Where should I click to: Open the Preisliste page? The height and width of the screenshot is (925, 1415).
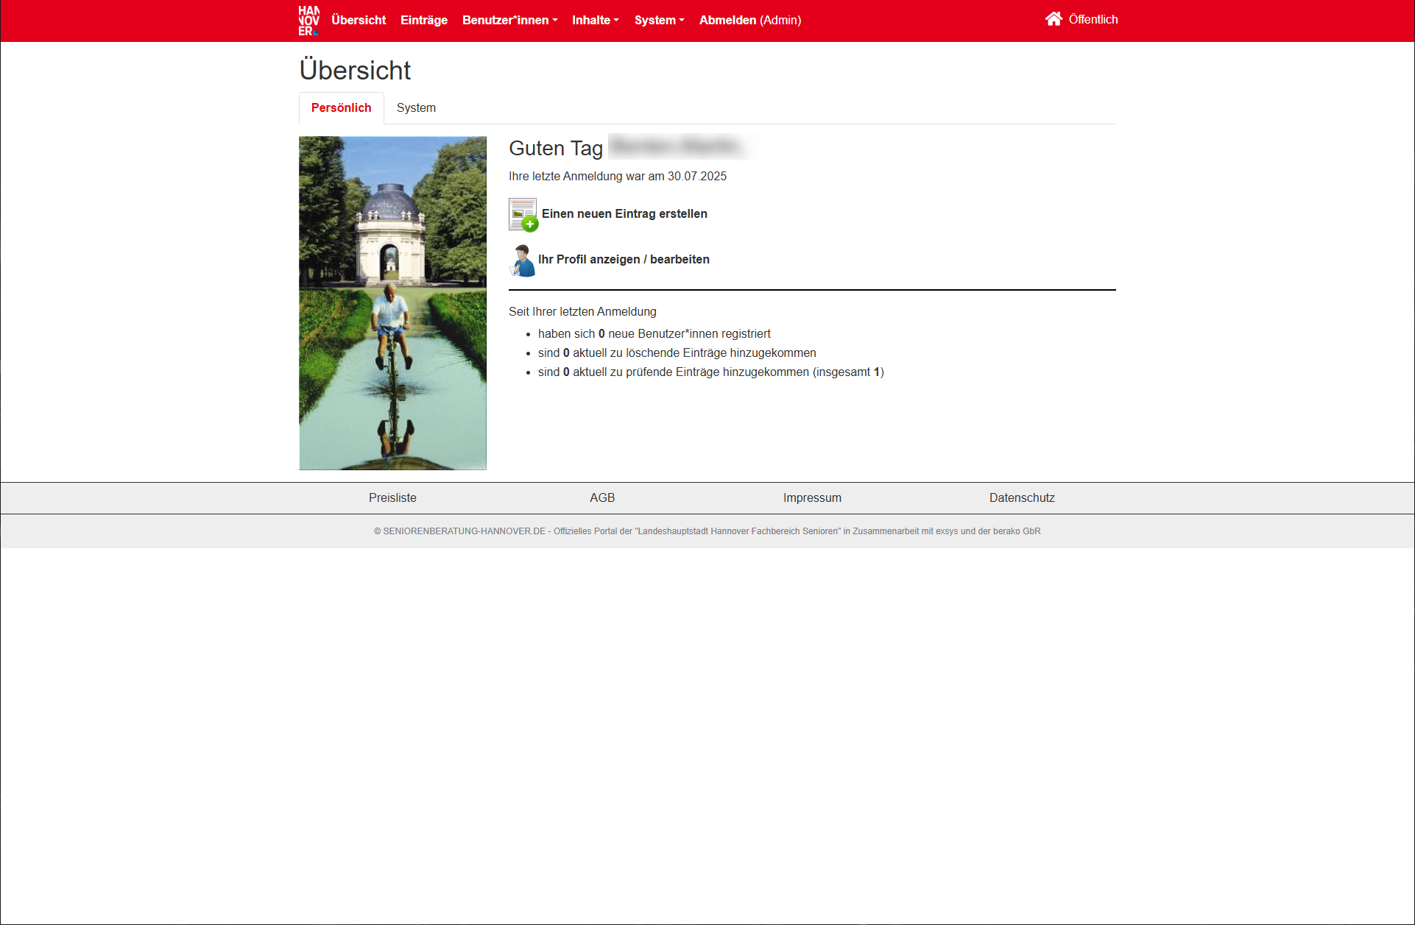[392, 497]
